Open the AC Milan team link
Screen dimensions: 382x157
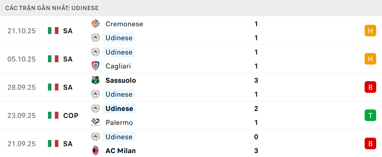coord(120,151)
